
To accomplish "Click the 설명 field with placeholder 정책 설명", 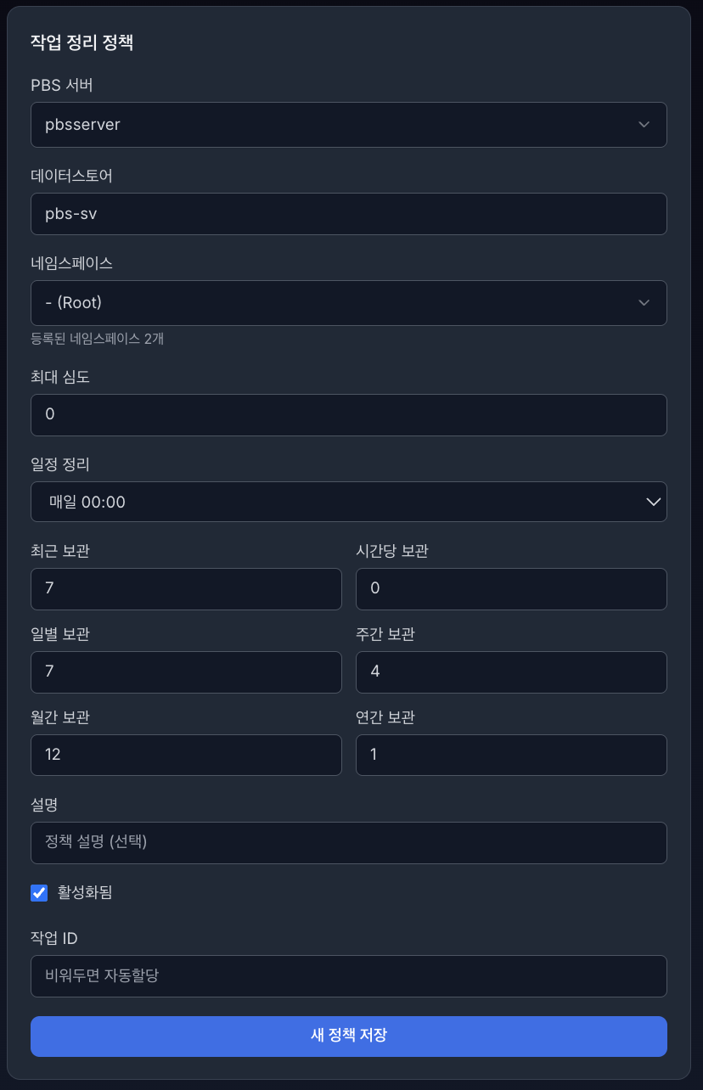I will [x=348, y=843].
